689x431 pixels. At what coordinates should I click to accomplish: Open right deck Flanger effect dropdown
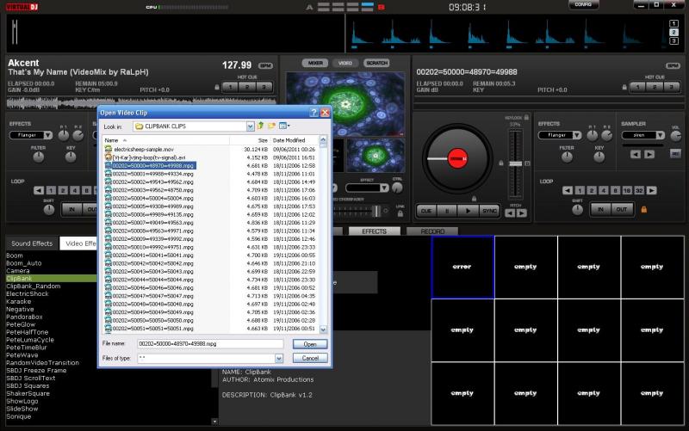coord(576,135)
